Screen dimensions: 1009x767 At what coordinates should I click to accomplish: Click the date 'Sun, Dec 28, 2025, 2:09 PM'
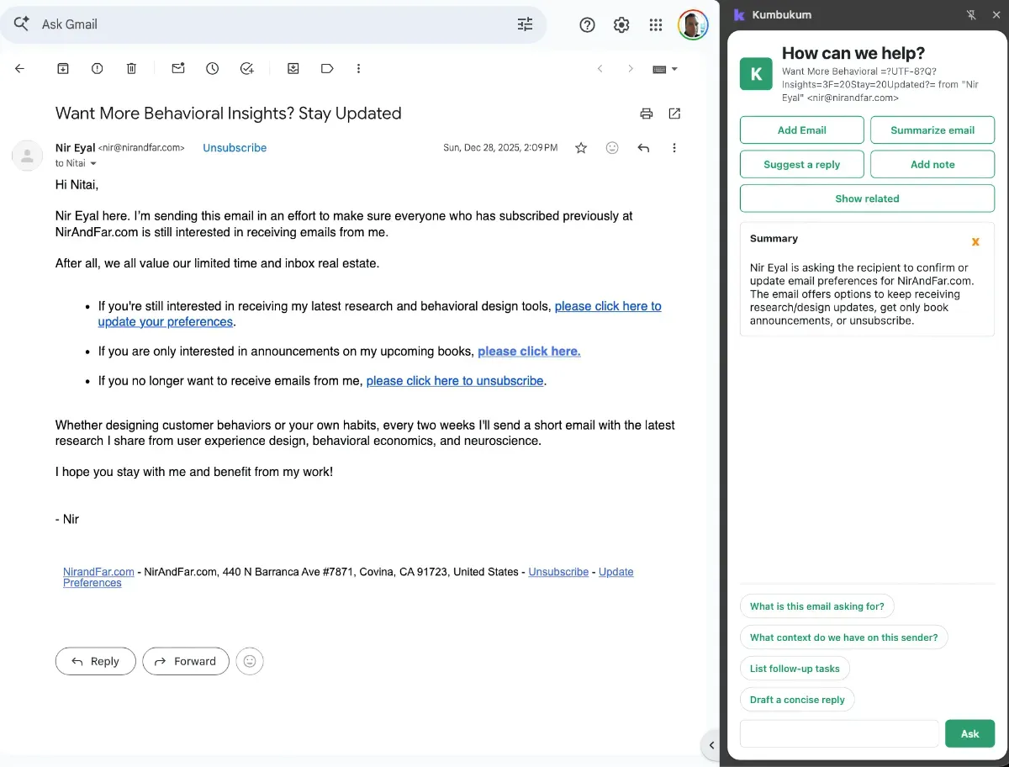[500, 148]
